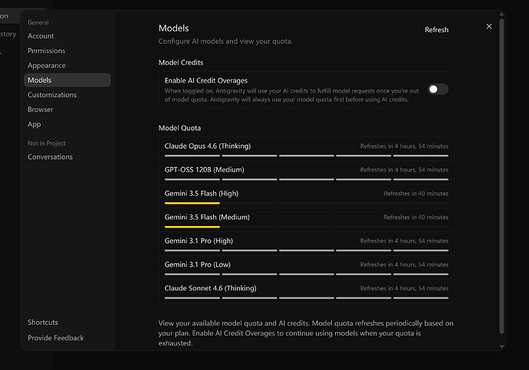Viewport: 529px width, 370px height.
Task: Click 'Configure AI models and view your quota.' text
Action: (225, 41)
